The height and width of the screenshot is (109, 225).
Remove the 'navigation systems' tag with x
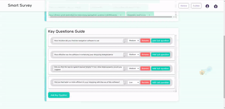121,15
